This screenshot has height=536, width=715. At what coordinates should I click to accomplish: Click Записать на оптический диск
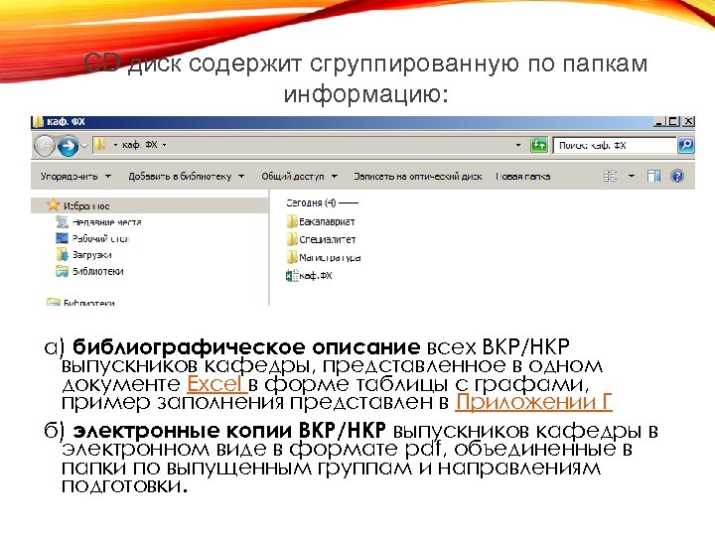point(418,177)
